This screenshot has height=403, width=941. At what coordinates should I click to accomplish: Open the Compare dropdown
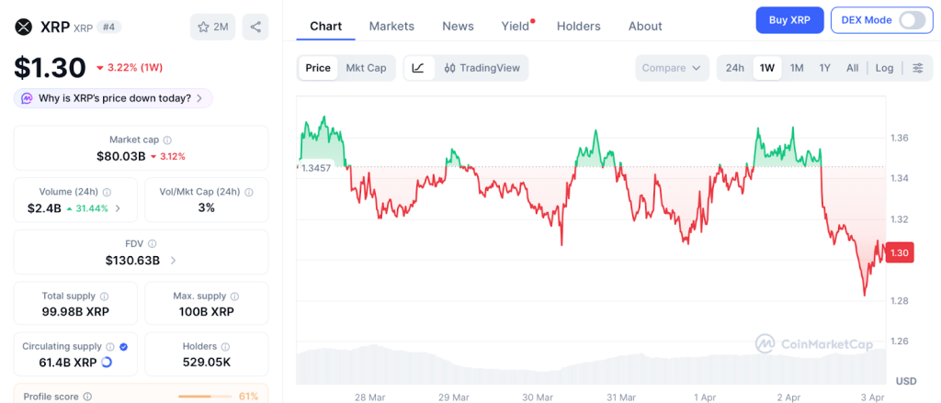pos(672,68)
